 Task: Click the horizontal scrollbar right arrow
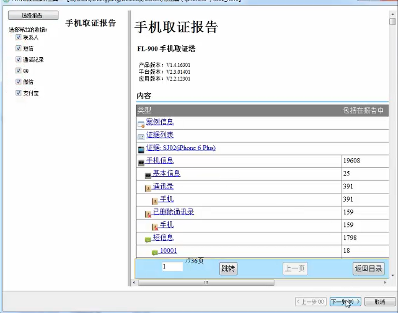point(385,282)
